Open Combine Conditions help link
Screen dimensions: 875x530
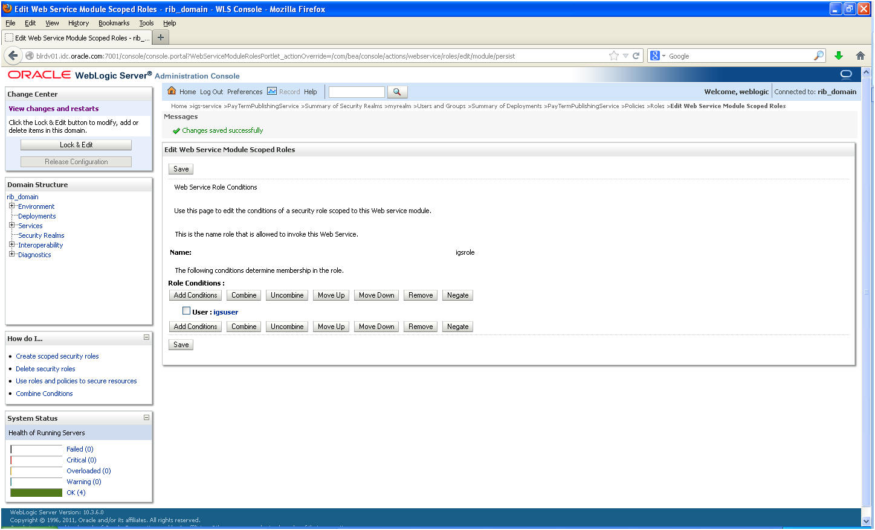44,394
